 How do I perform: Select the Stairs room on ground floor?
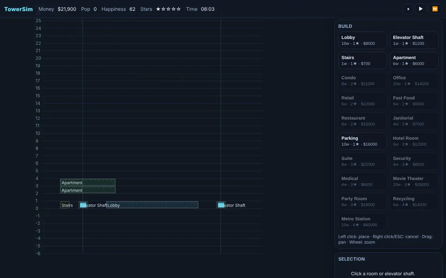pyautogui.click(x=65, y=205)
